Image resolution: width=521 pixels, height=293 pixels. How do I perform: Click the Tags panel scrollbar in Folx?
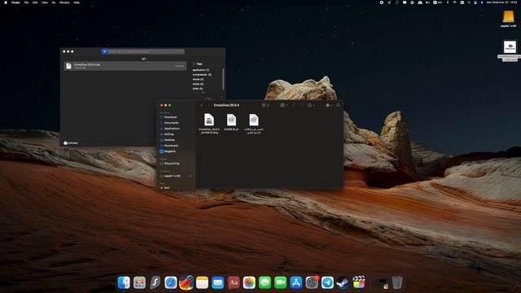click(x=223, y=79)
